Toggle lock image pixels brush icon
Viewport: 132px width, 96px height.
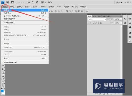[96, 23]
